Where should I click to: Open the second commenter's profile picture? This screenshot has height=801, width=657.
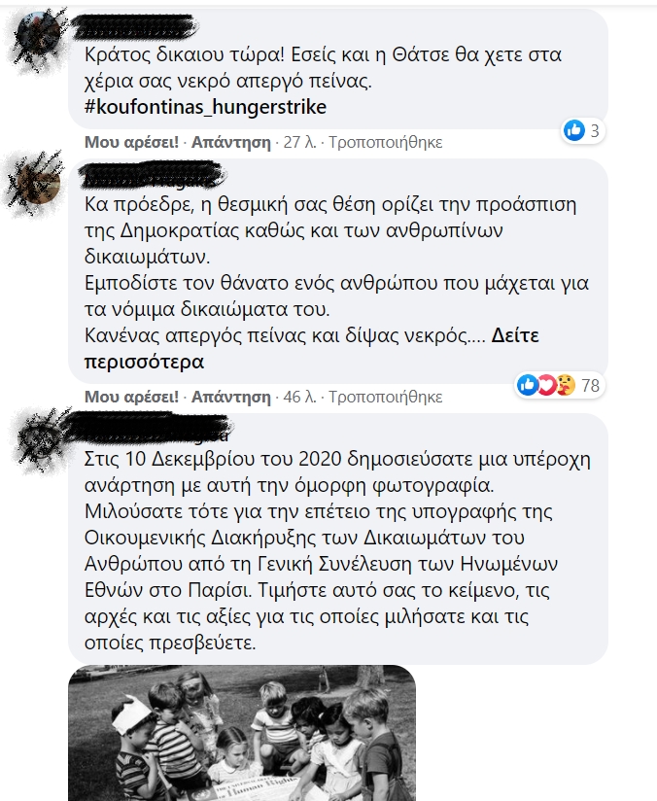pyautogui.click(x=38, y=184)
